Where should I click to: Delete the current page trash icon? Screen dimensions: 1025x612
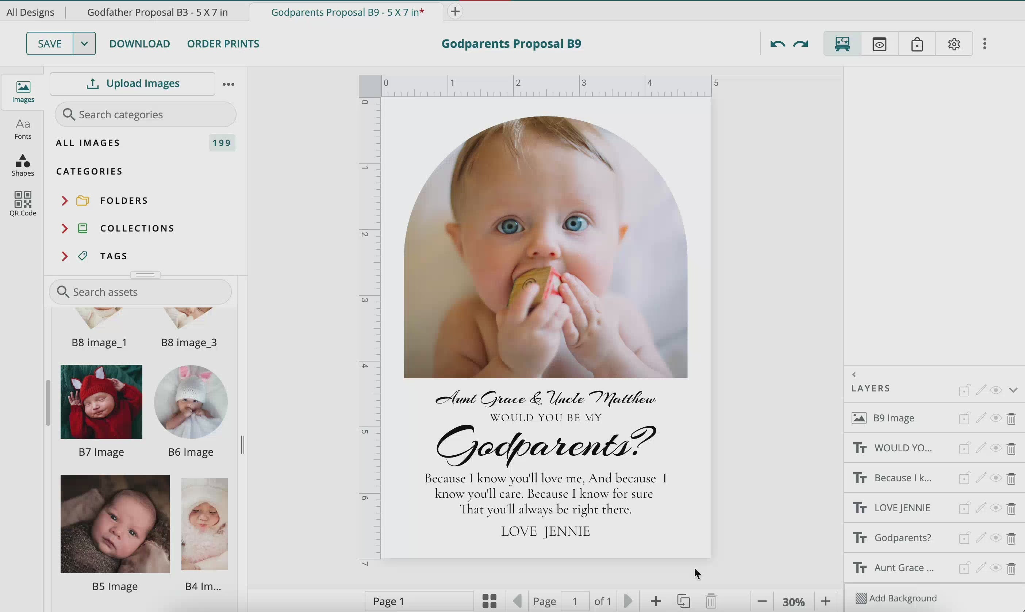[711, 601]
